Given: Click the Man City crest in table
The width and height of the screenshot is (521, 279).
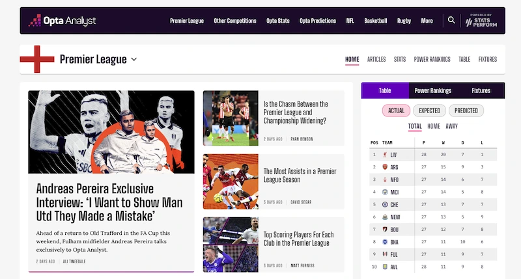Looking at the screenshot, I should tap(385, 192).
